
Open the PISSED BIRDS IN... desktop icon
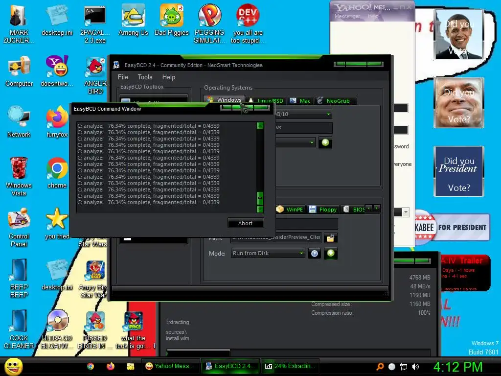point(95,329)
